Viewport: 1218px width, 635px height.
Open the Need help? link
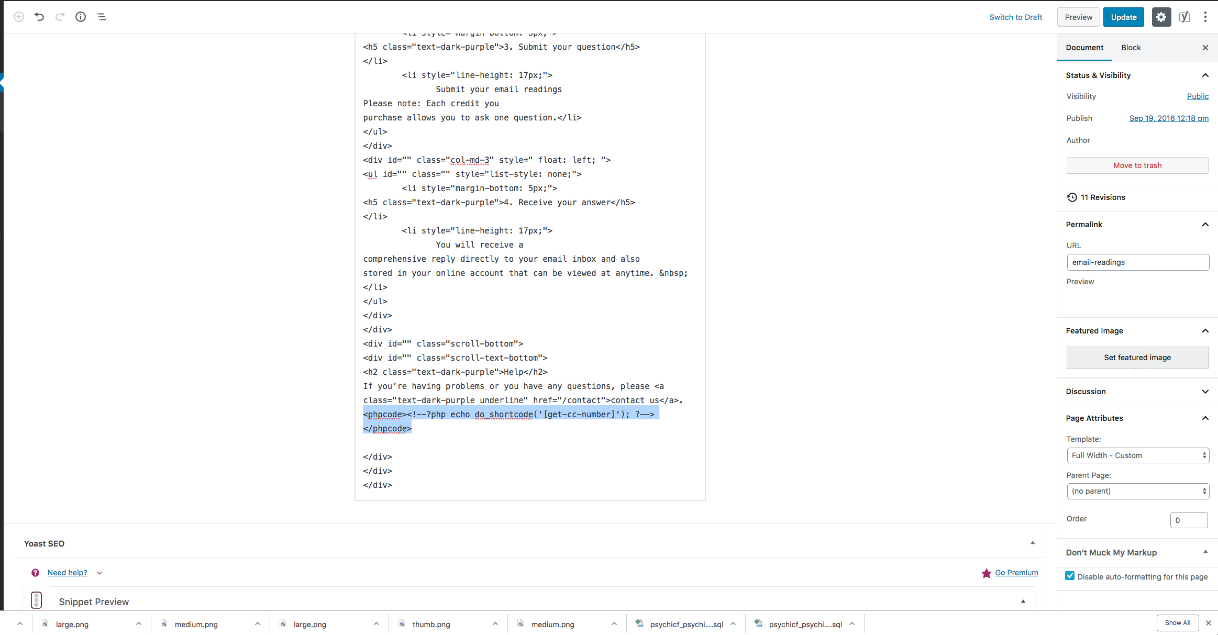67,573
